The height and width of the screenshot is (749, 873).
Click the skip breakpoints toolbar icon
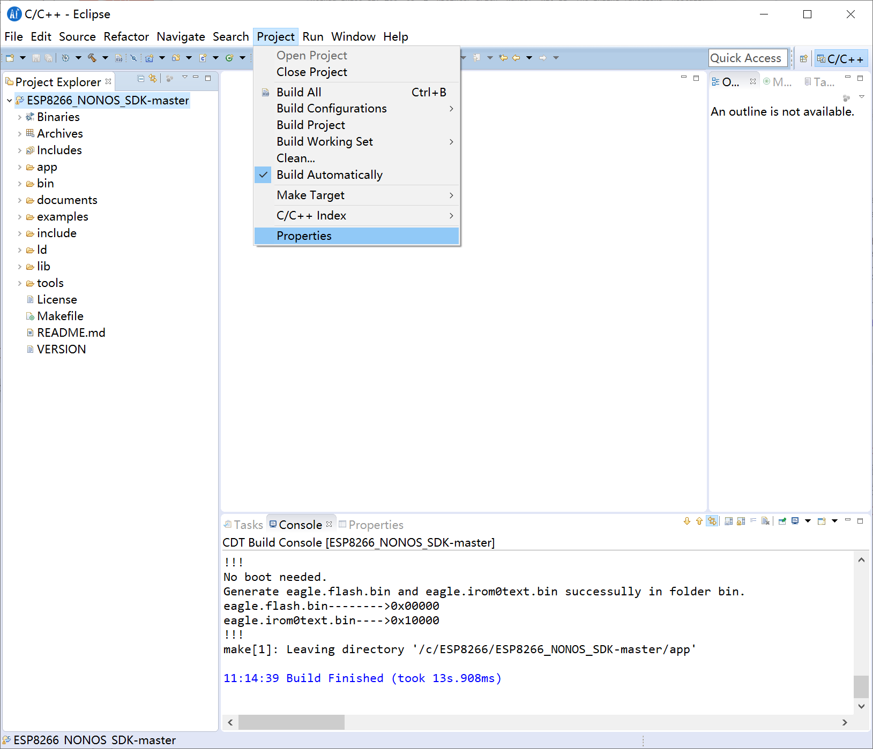[x=133, y=58]
